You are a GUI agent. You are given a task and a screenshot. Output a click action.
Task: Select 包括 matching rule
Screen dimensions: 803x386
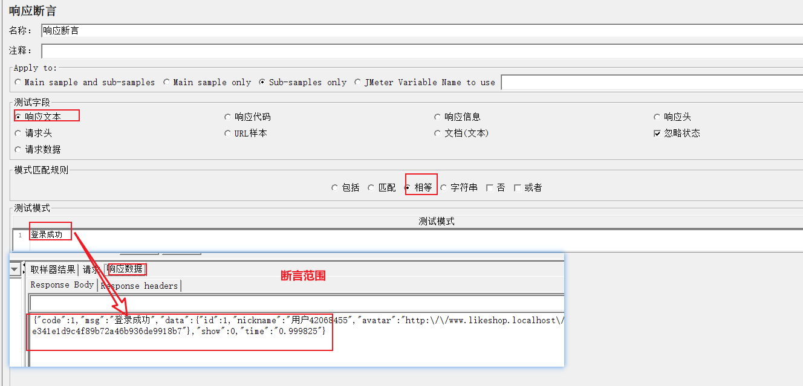click(x=345, y=187)
